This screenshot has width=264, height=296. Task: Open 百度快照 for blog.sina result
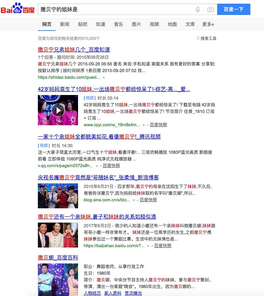pyautogui.click(x=148, y=200)
